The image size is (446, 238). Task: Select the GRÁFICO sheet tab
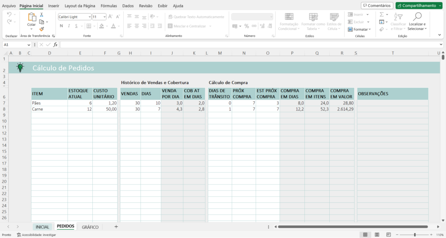click(x=90, y=227)
